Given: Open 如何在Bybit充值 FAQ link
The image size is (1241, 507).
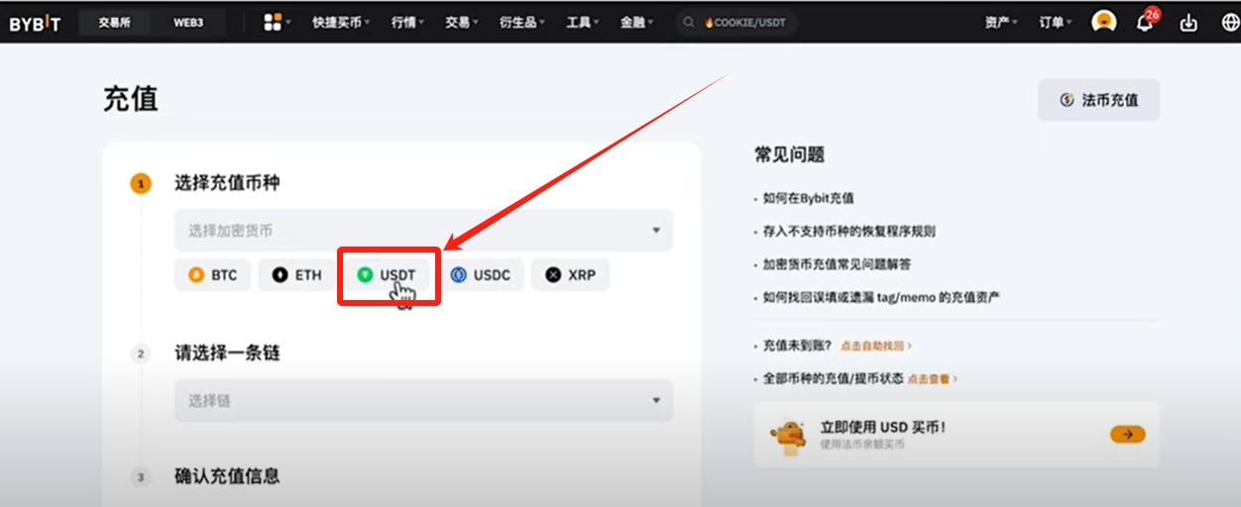Looking at the screenshot, I should pyautogui.click(x=808, y=198).
